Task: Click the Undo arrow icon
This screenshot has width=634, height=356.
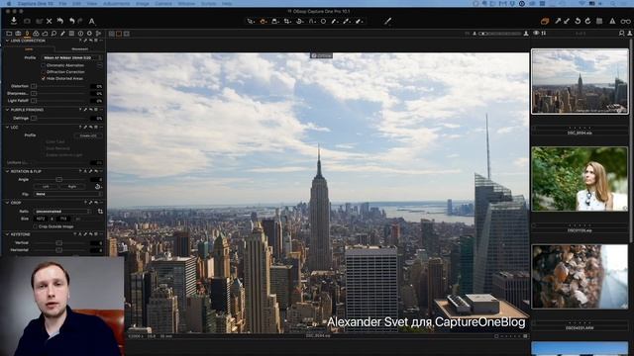Action: (x=71, y=21)
